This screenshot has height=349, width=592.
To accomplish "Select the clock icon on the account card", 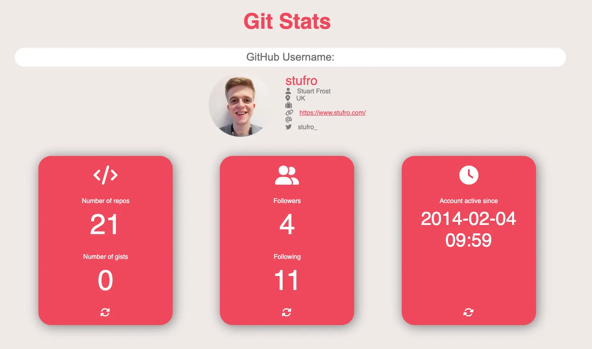I will point(468,175).
